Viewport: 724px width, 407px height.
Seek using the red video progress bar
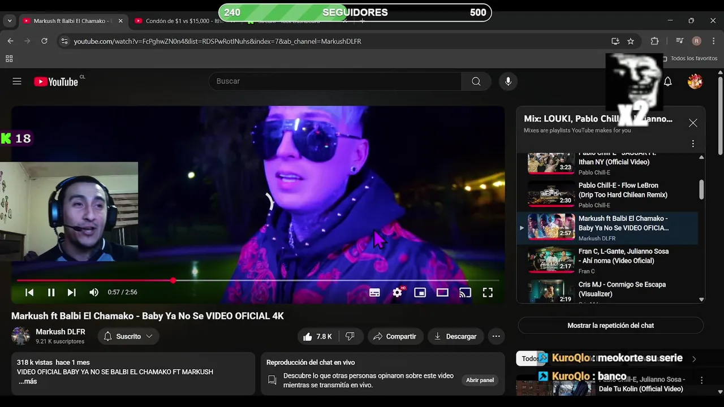[258, 280]
